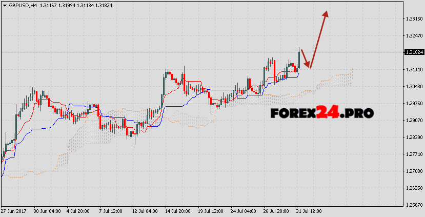Click the GBPUSD,H4 chart title text
This screenshot has height=217, width=425.
pos(23,5)
